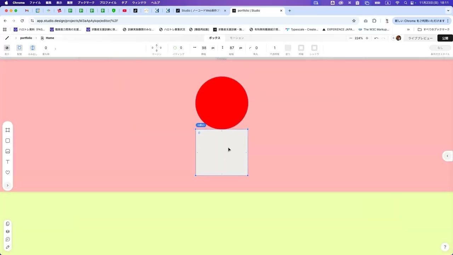Undo the last action
Screen dimensions: 453x255
tap(376, 38)
